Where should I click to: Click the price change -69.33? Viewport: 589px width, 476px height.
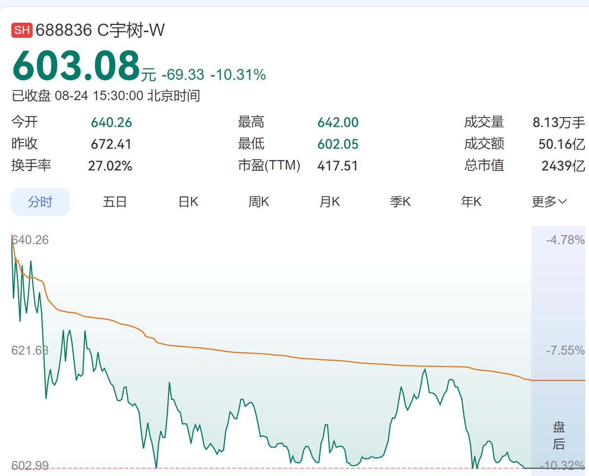(x=183, y=75)
